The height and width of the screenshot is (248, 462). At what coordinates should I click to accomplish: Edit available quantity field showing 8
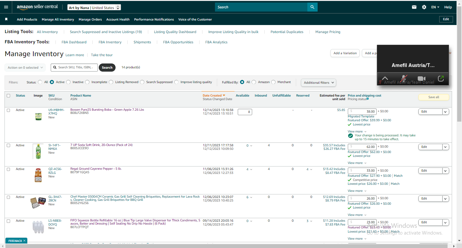point(245,112)
